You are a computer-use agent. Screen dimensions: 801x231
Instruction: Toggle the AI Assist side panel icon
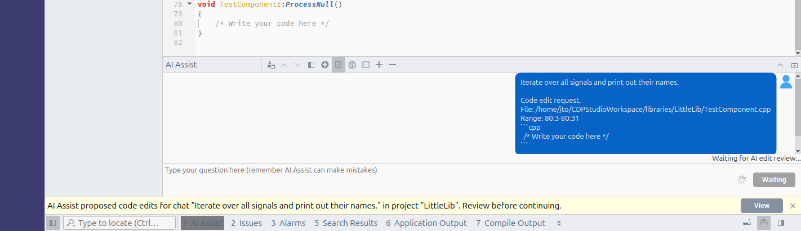(311, 65)
